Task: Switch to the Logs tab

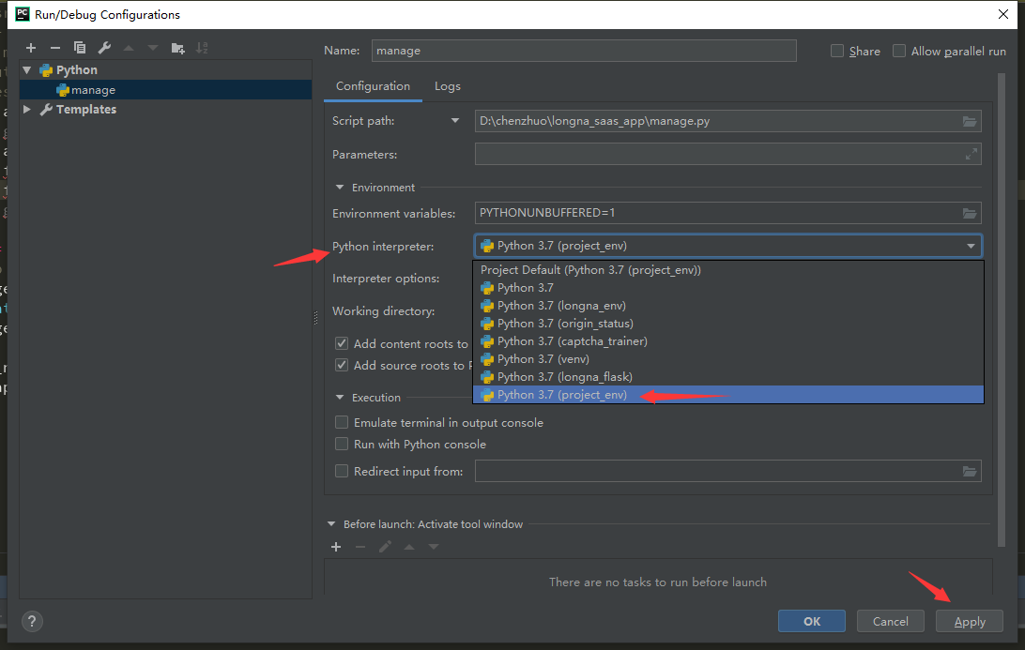Action: (448, 86)
